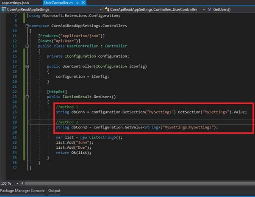Open the Package Manager Console tab
Viewport: 255px width, 197px height.
click(22, 191)
